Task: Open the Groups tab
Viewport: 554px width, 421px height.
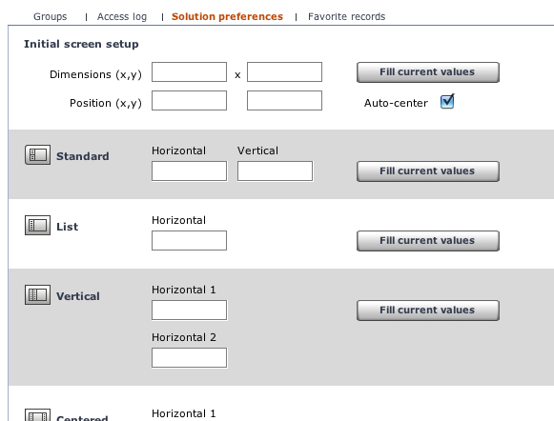Action: (50, 16)
